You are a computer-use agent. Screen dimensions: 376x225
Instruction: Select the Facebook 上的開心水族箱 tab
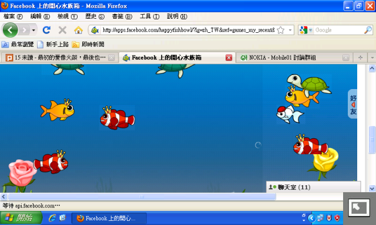[177, 57]
